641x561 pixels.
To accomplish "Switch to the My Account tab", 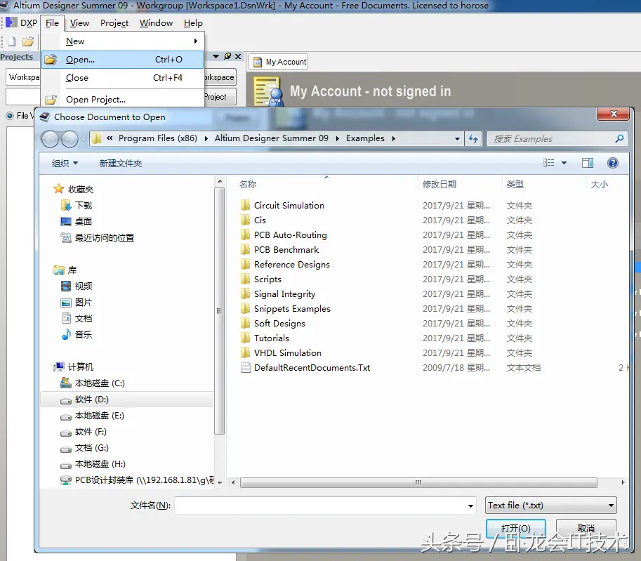I will coord(279,62).
